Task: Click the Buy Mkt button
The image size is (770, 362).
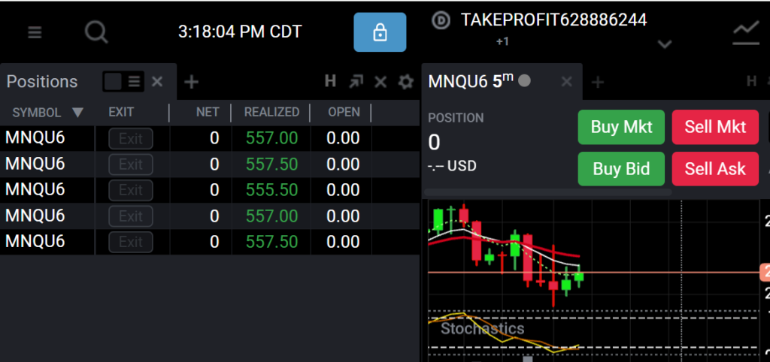Action: click(x=621, y=127)
